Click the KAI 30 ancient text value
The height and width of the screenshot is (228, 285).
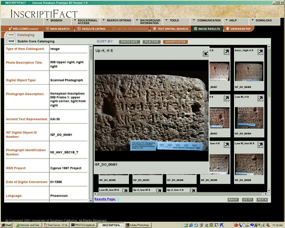(55, 119)
